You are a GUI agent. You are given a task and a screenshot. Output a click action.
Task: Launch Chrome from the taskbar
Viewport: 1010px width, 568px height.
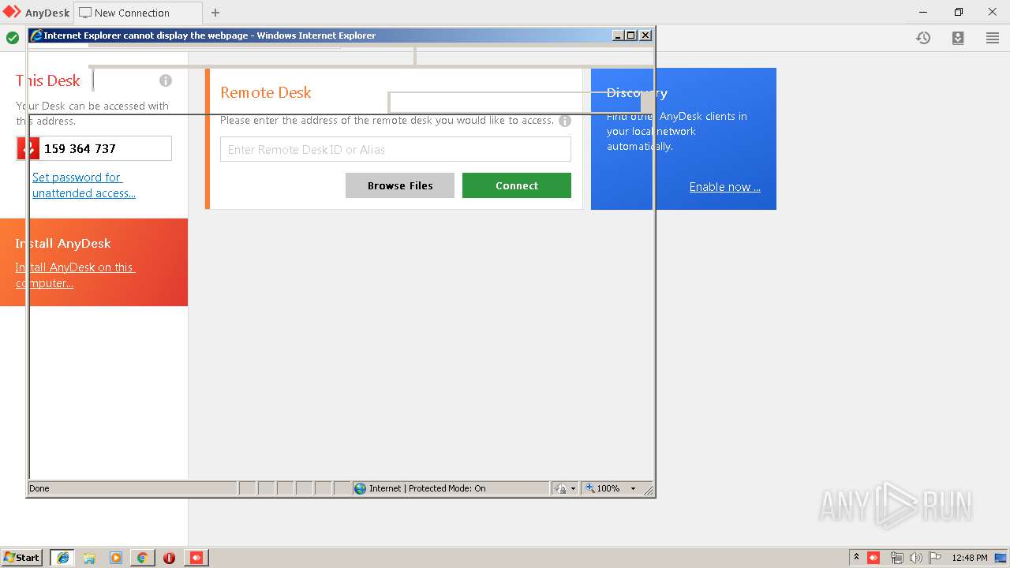[142, 558]
